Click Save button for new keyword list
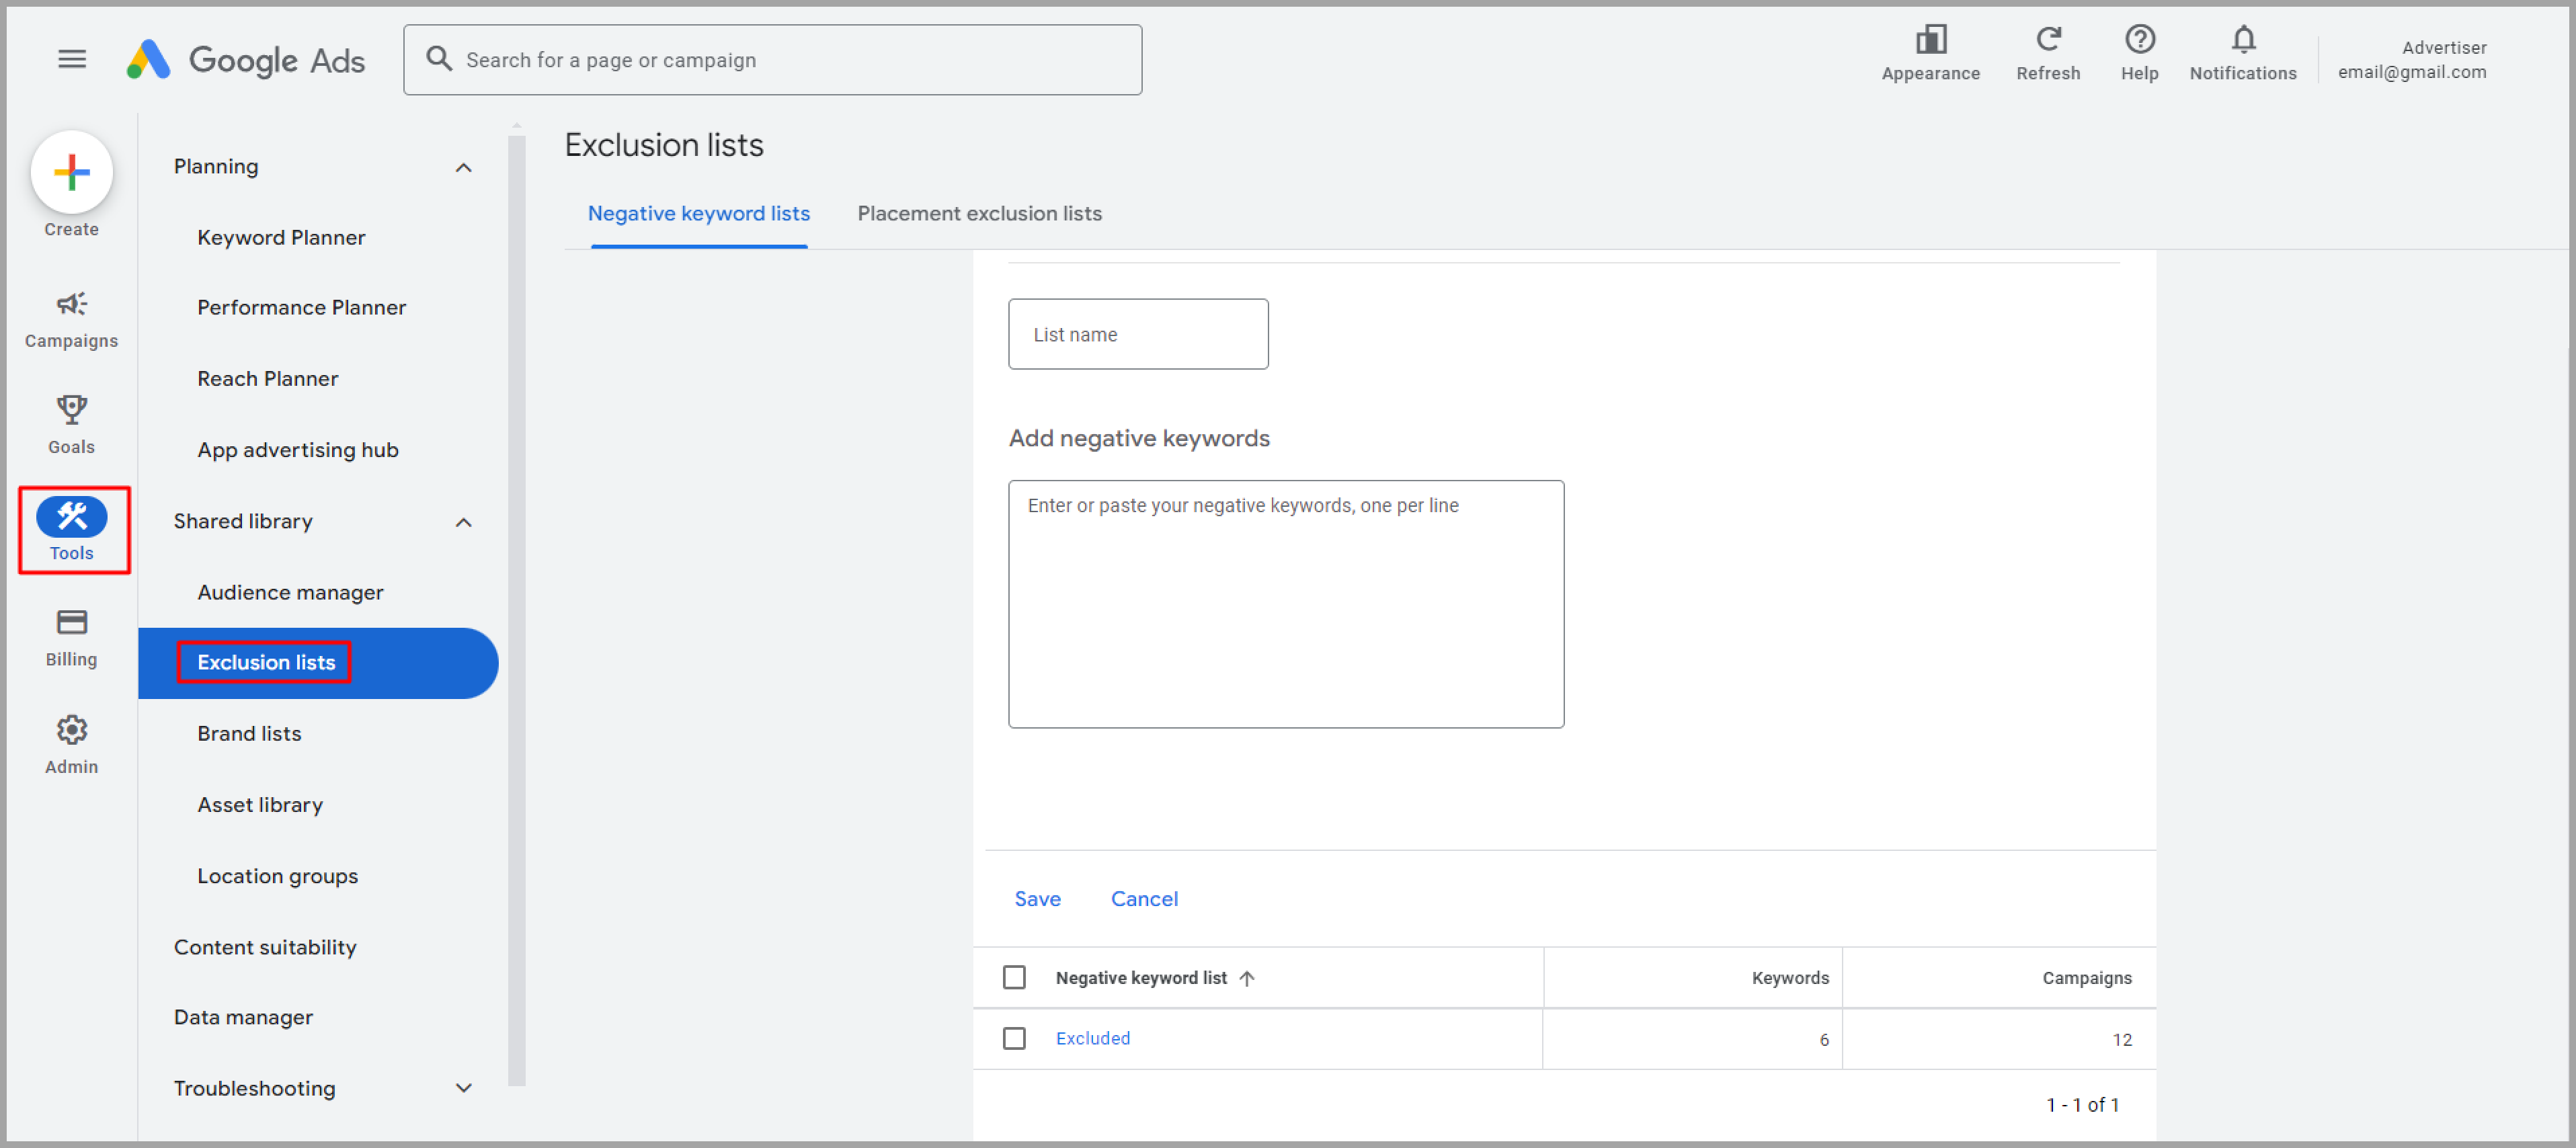Image resolution: width=2576 pixels, height=1148 pixels. (x=1037, y=899)
